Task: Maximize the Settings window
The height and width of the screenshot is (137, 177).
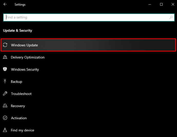Action: [161, 4]
